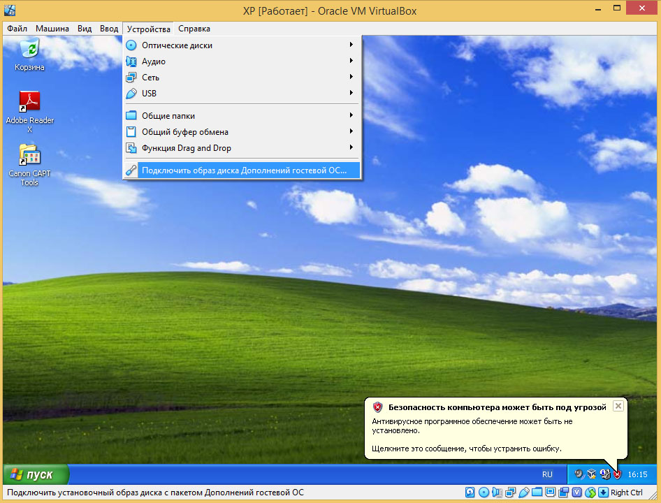Click the USB indicator in status bar

[523, 493]
